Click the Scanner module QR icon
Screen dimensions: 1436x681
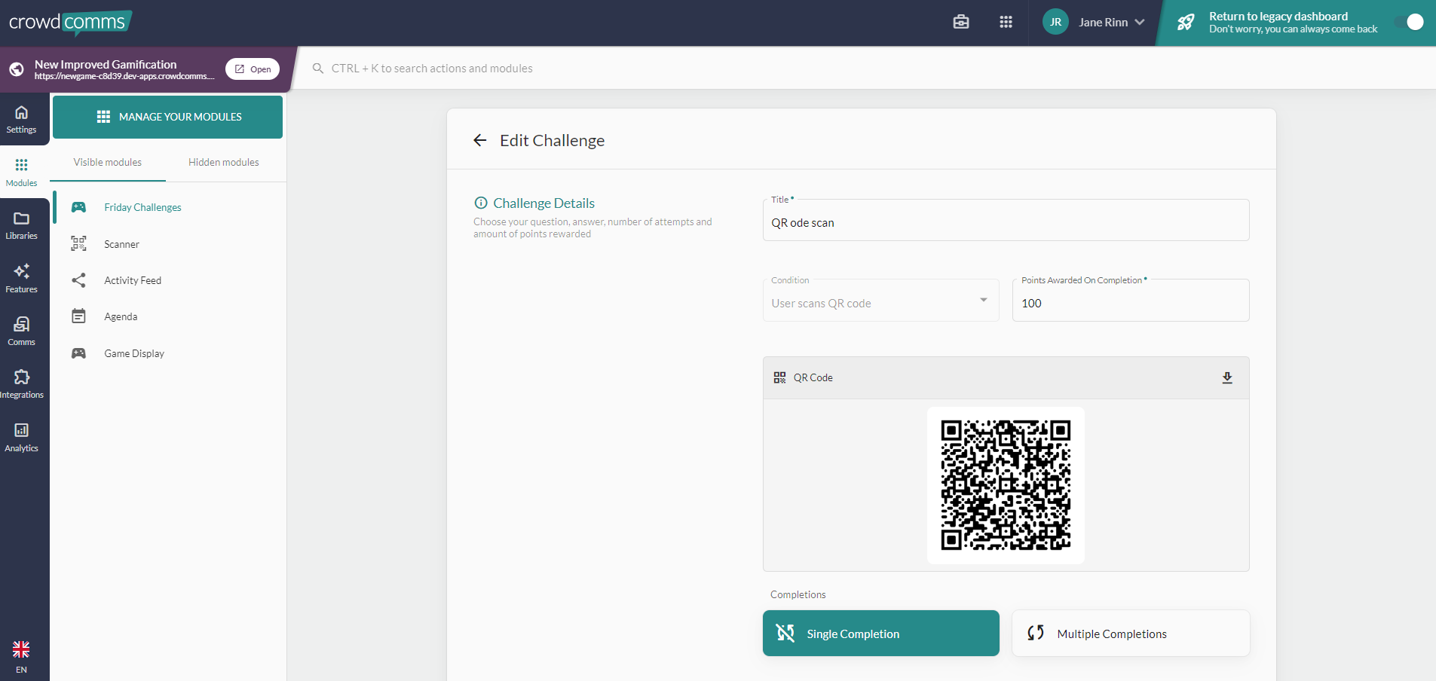tap(78, 243)
